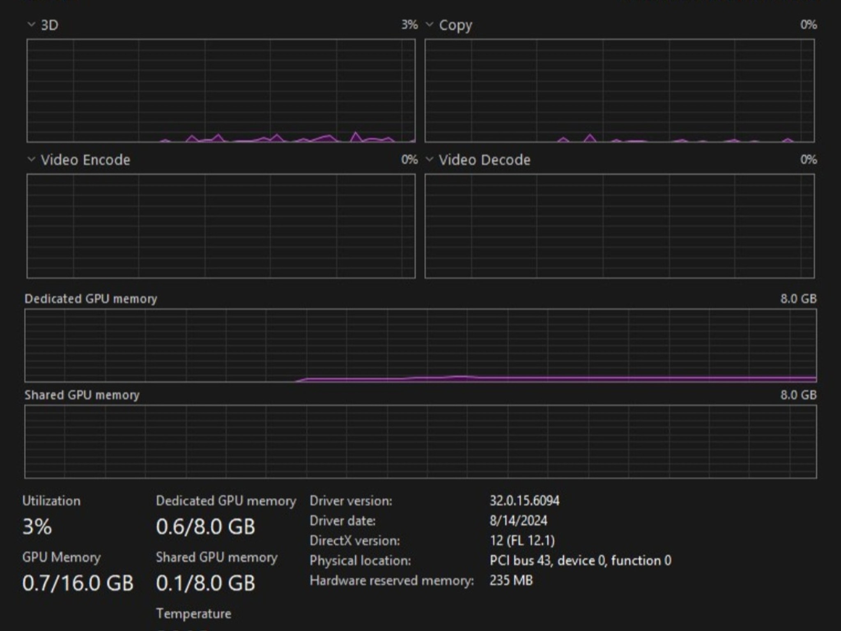The height and width of the screenshot is (631, 841).
Task: Open the Video Encode engine dropdown
Action: click(31, 159)
